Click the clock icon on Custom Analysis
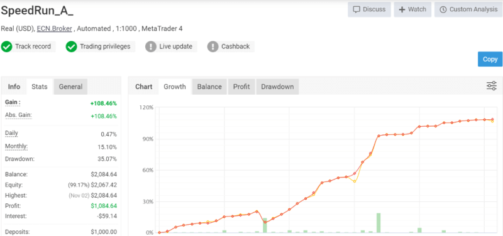Viewport: 503px width, 236px height. click(x=443, y=9)
